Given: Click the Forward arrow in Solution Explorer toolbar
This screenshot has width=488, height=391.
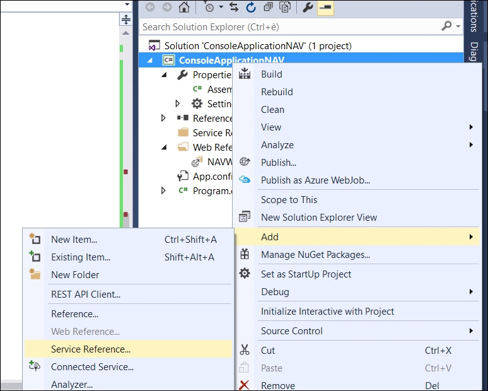Looking at the screenshot, I should click(x=167, y=7).
